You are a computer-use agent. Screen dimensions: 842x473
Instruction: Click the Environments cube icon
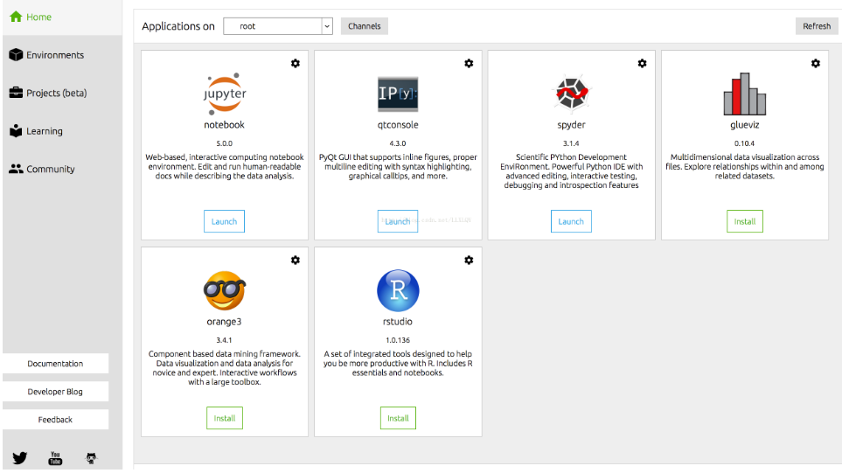coord(16,55)
